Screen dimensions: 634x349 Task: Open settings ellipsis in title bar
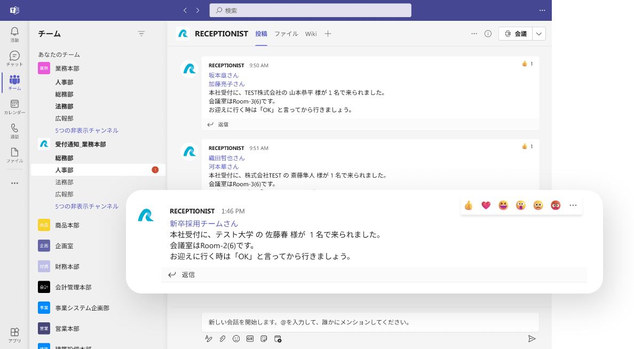click(x=542, y=10)
